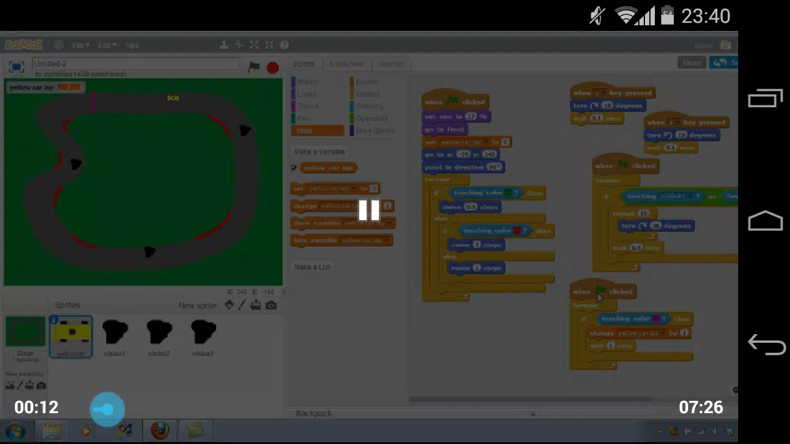Select the Grow sprite tool
Screen dimensions: 790x444
(x=254, y=44)
